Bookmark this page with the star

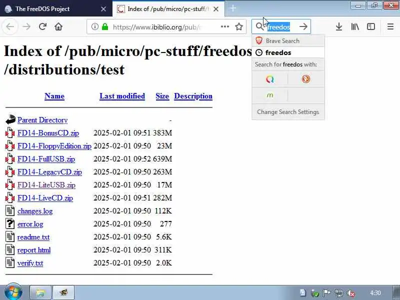tap(239, 26)
